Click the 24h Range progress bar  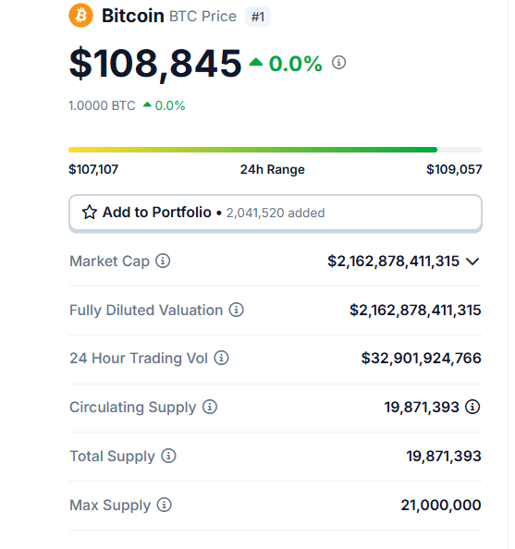[x=276, y=150]
